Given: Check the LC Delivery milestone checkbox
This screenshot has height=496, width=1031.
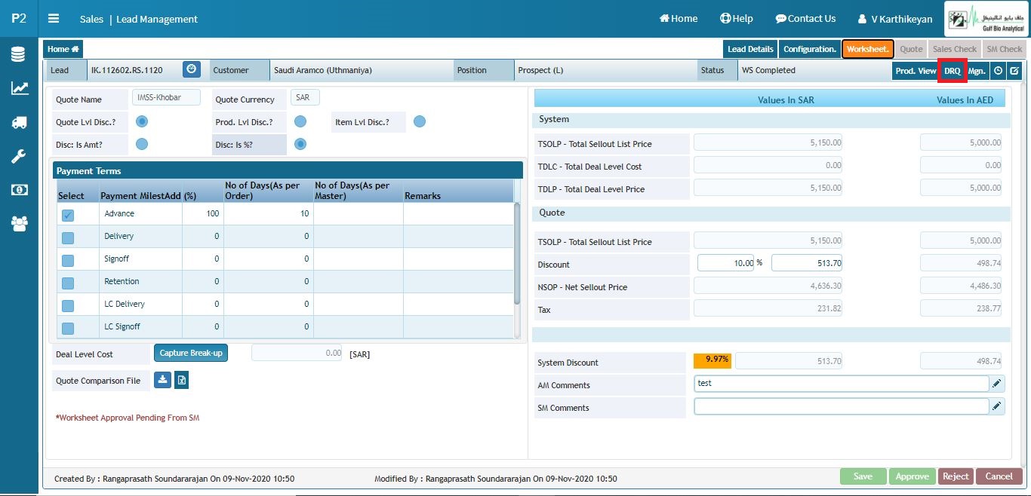Looking at the screenshot, I should [x=68, y=305].
